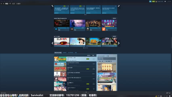Select the fourth tab above the game list
The width and height of the screenshot is (172, 97).
[x=76, y=53]
